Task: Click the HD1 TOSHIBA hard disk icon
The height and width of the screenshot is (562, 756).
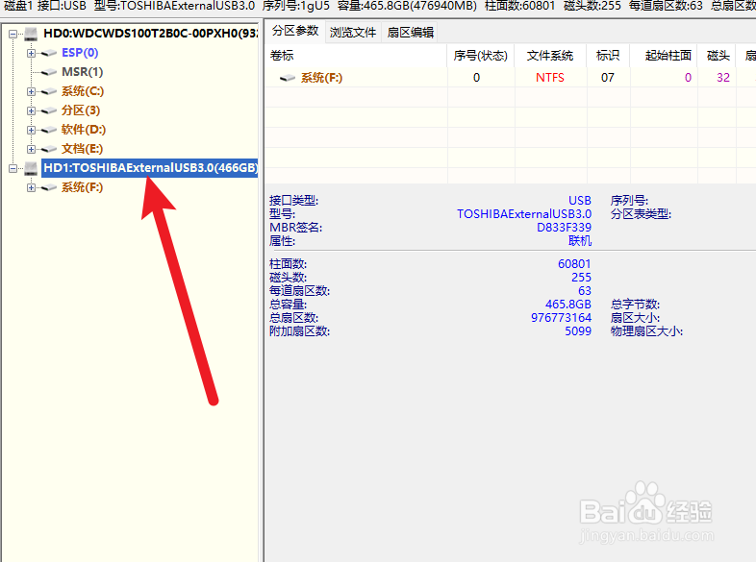Action: pyautogui.click(x=31, y=168)
